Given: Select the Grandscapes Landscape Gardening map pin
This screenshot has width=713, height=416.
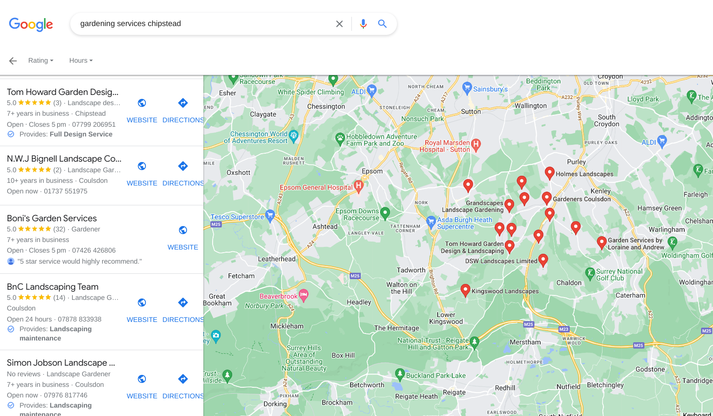Looking at the screenshot, I should point(509,205).
